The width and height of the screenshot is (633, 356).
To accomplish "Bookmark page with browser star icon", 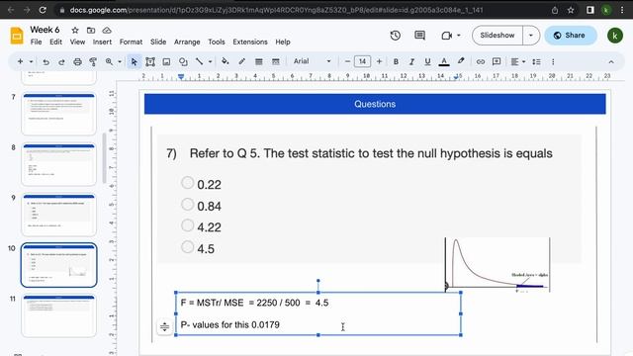I will (x=571, y=10).
